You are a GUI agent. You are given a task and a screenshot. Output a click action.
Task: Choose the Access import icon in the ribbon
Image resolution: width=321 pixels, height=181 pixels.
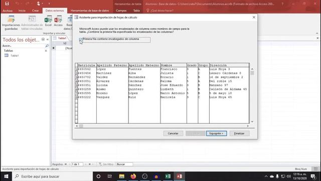58,21
